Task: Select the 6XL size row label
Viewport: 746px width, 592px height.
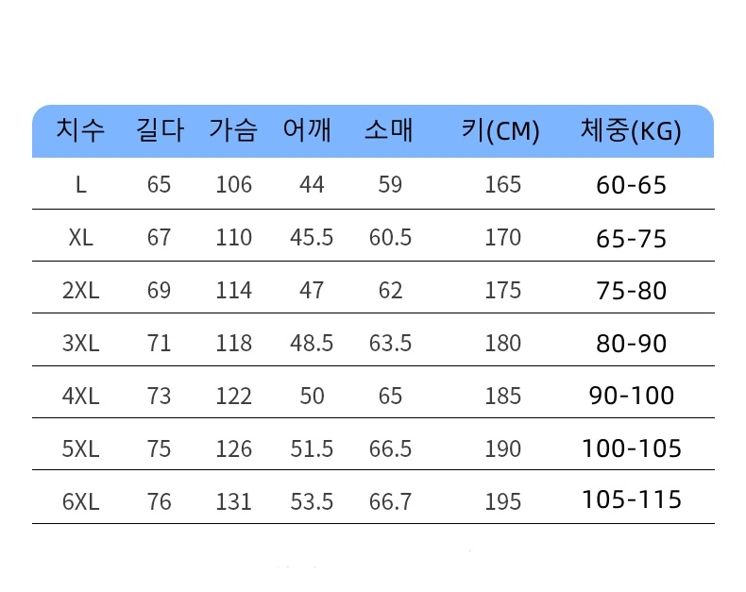Action: click(80, 501)
